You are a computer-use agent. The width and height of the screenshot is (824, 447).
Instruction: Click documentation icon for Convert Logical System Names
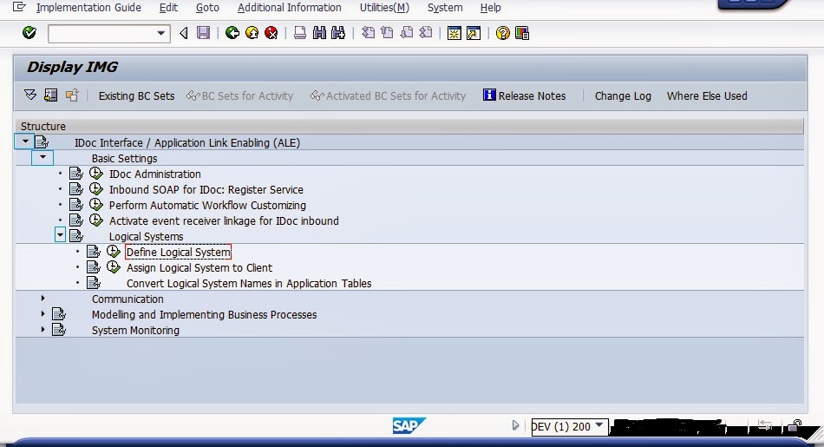(94, 283)
